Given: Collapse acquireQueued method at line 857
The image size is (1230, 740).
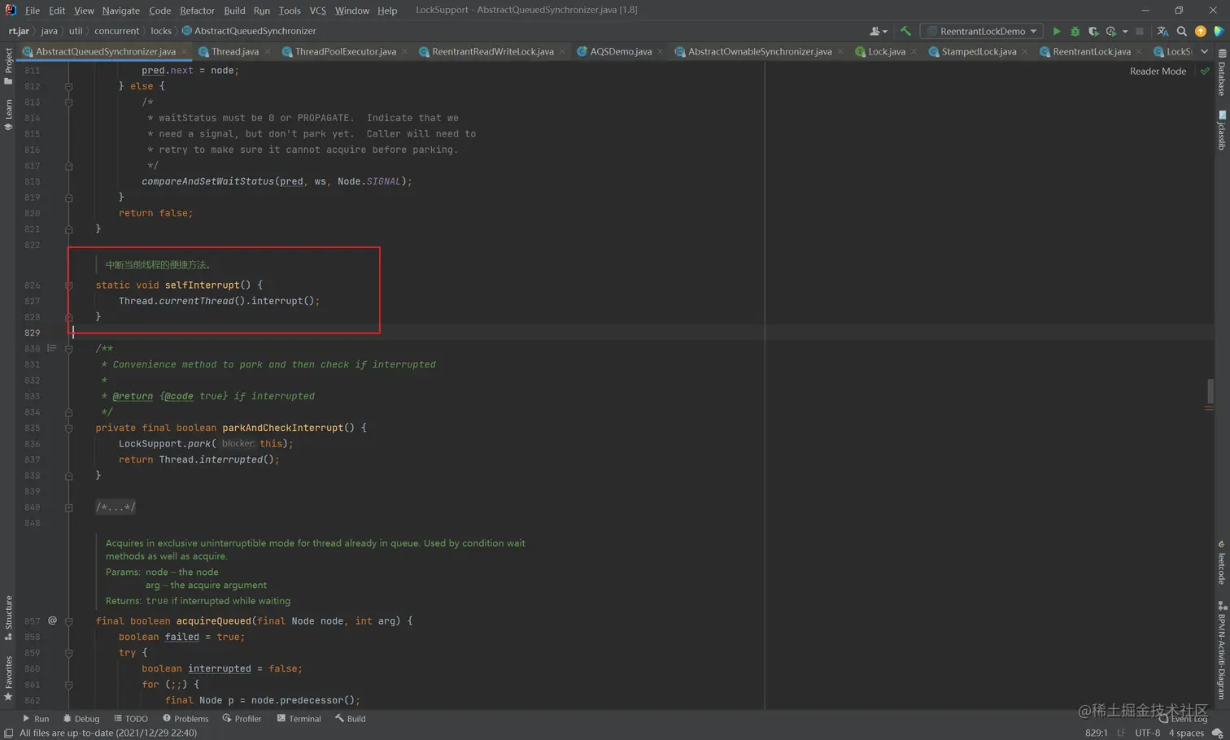Looking at the screenshot, I should 69,621.
